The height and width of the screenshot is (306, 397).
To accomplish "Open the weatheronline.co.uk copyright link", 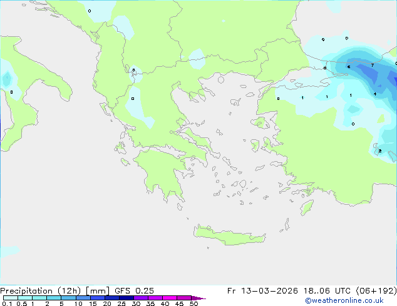I will pyautogui.click(x=344, y=300).
